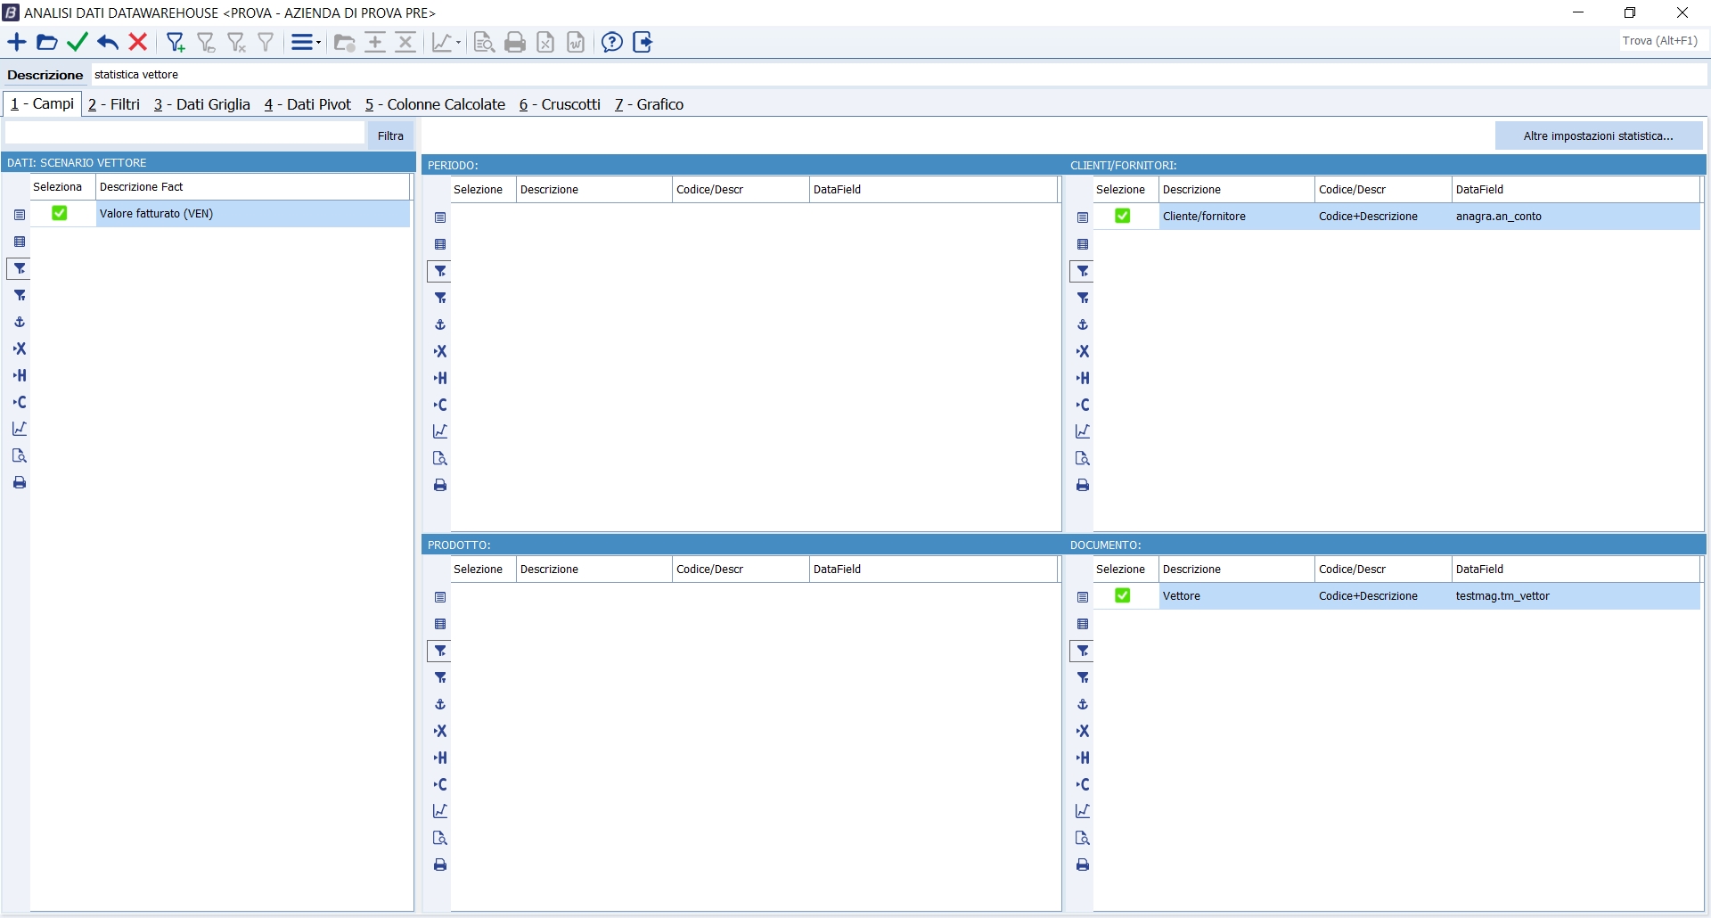
Task: Click the Descrizione Fact column header
Action: pyautogui.click(x=252, y=187)
